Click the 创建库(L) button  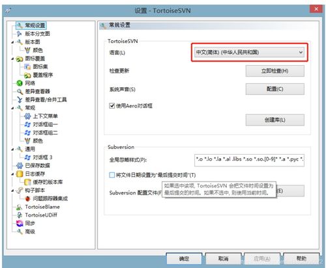pyautogui.click(x=275, y=120)
